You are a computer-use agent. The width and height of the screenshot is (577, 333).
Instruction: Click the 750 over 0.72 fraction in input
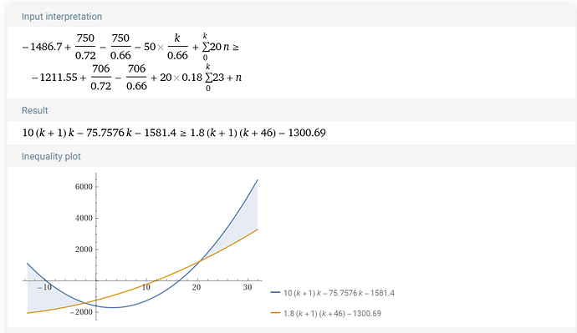pos(85,47)
